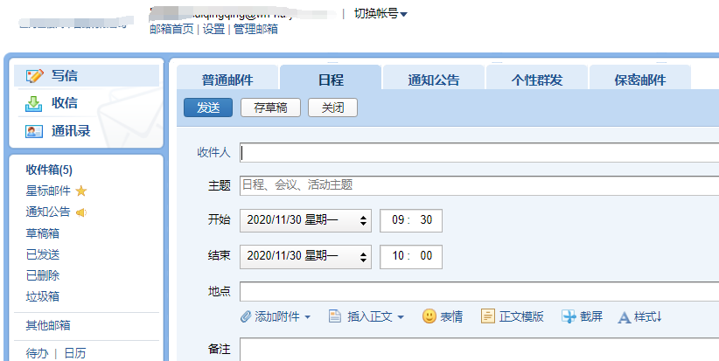Open the 通讯录 address book icon
This screenshot has width=719, height=361.
pyautogui.click(x=34, y=131)
